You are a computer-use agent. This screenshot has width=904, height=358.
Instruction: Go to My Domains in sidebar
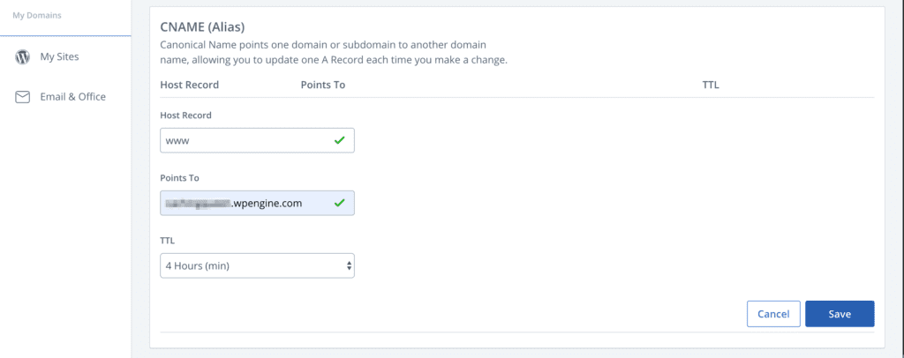click(37, 15)
